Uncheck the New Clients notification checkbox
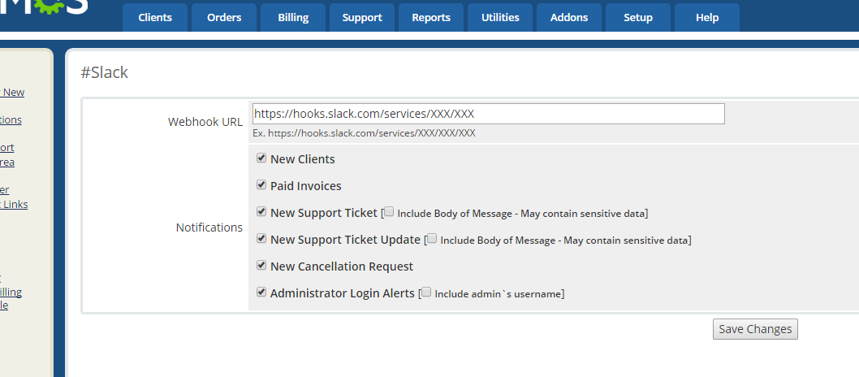Viewport: 859px width, 377px height. coord(261,158)
